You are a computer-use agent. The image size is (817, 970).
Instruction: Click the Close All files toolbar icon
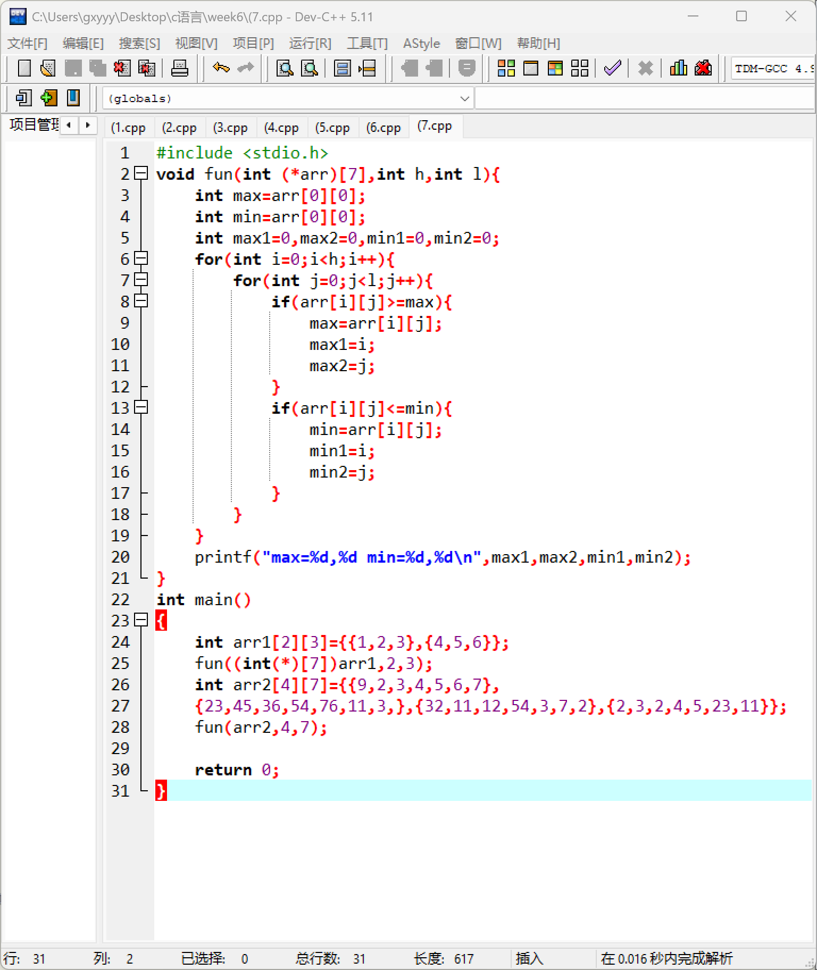point(146,68)
